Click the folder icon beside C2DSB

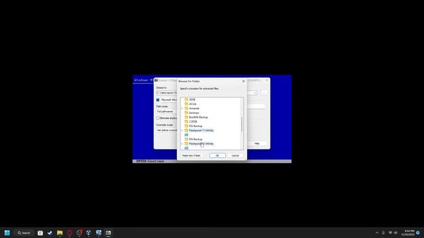[186, 122]
